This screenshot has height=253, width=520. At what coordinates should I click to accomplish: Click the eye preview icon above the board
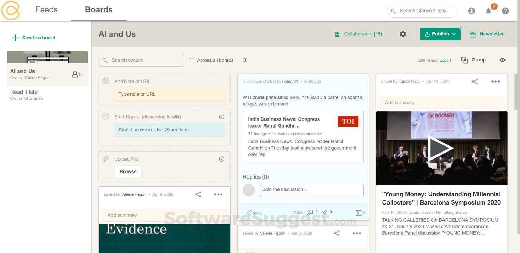[502, 60]
